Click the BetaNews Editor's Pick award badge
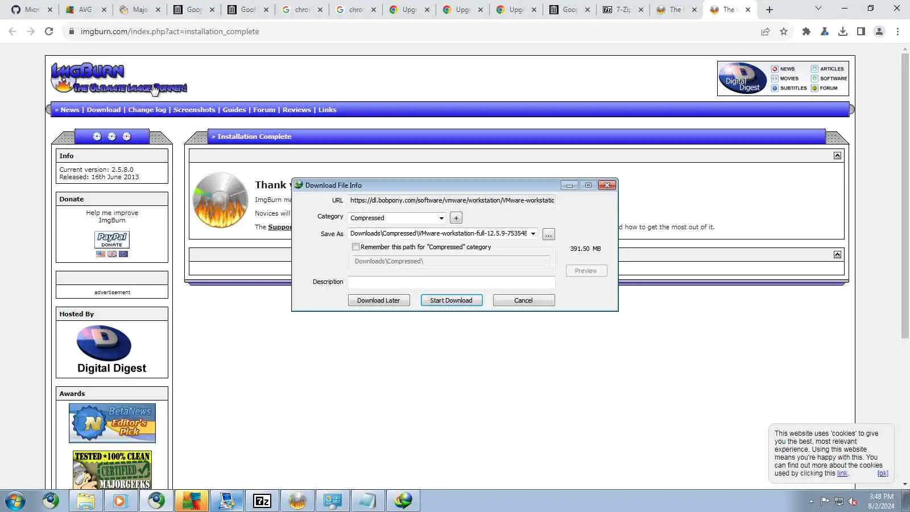The width and height of the screenshot is (910, 512). pos(112,423)
